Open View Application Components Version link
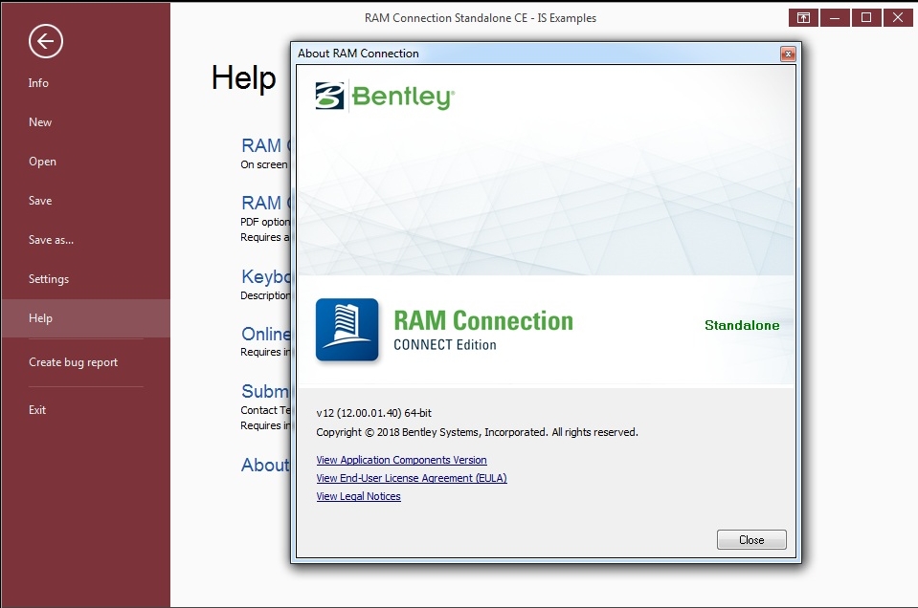Viewport: 918px width, 608px height. pyautogui.click(x=402, y=460)
